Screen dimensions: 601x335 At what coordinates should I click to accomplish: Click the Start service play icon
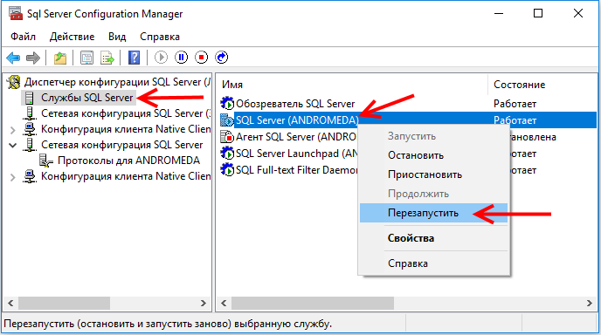(161, 58)
